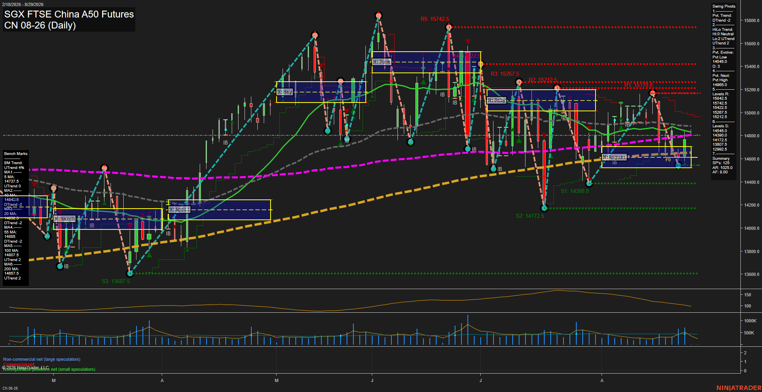Click the swing low pivot on the S3 line
This screenshot has width=762, height=392.
pyautogui.click(x=130, y=273)
